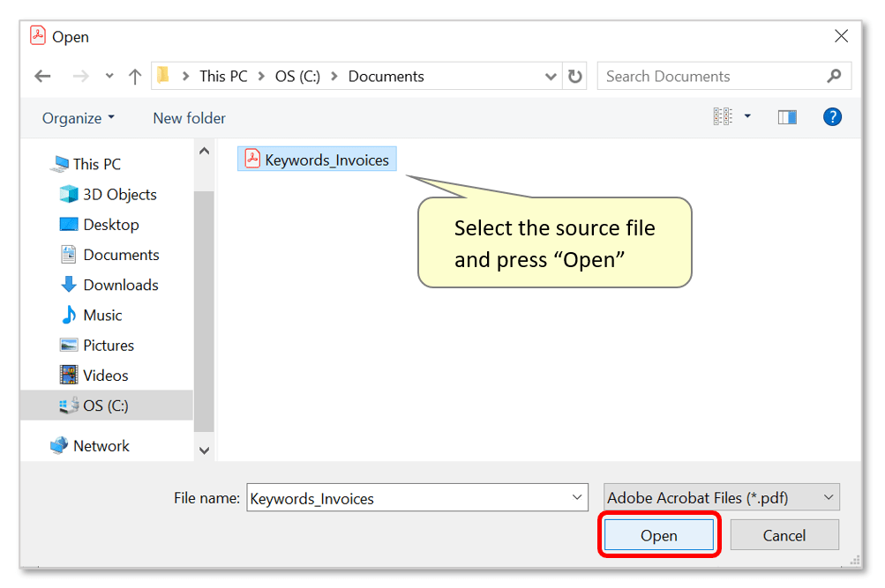Click the Open button
The width and height of the screenshot is (885, 588).
(x=658, y=535)
